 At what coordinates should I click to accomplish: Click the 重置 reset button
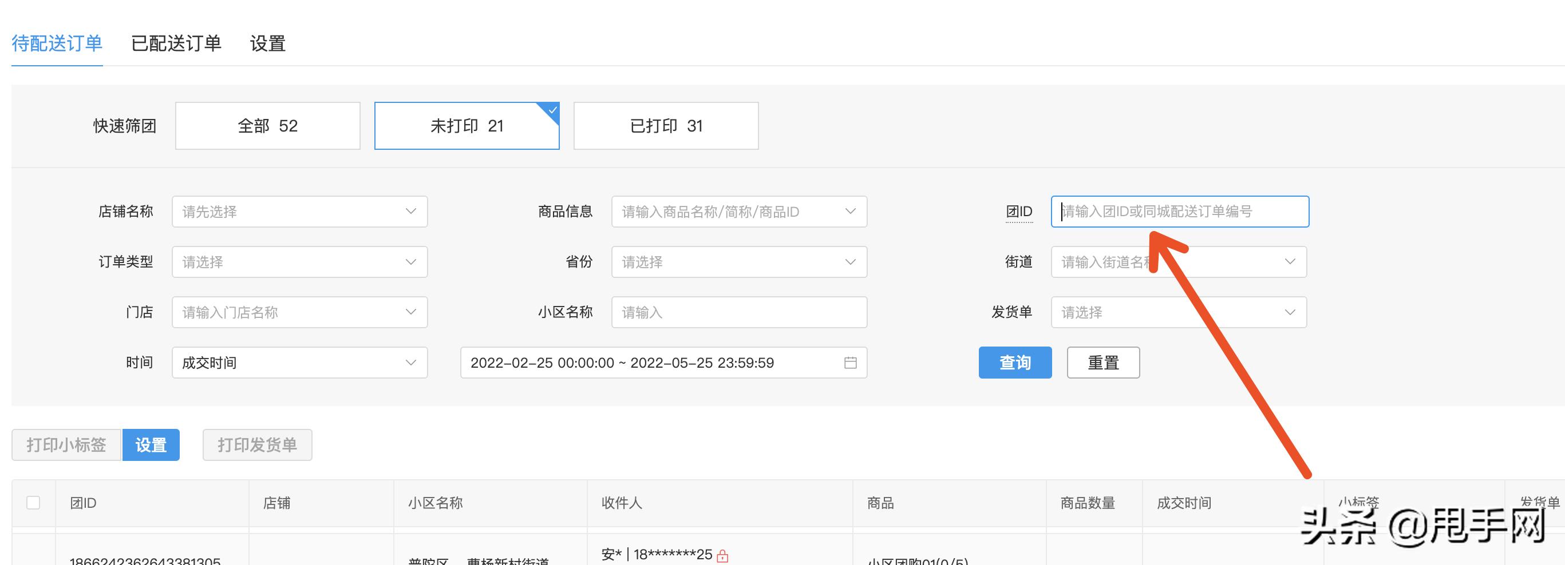tap(1103, 363)
